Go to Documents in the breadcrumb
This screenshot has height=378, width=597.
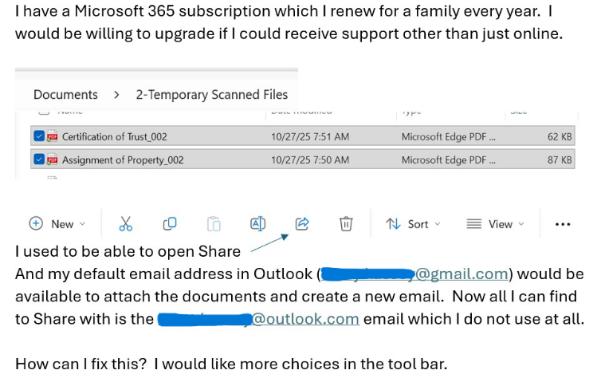click(x=65, y=94)
